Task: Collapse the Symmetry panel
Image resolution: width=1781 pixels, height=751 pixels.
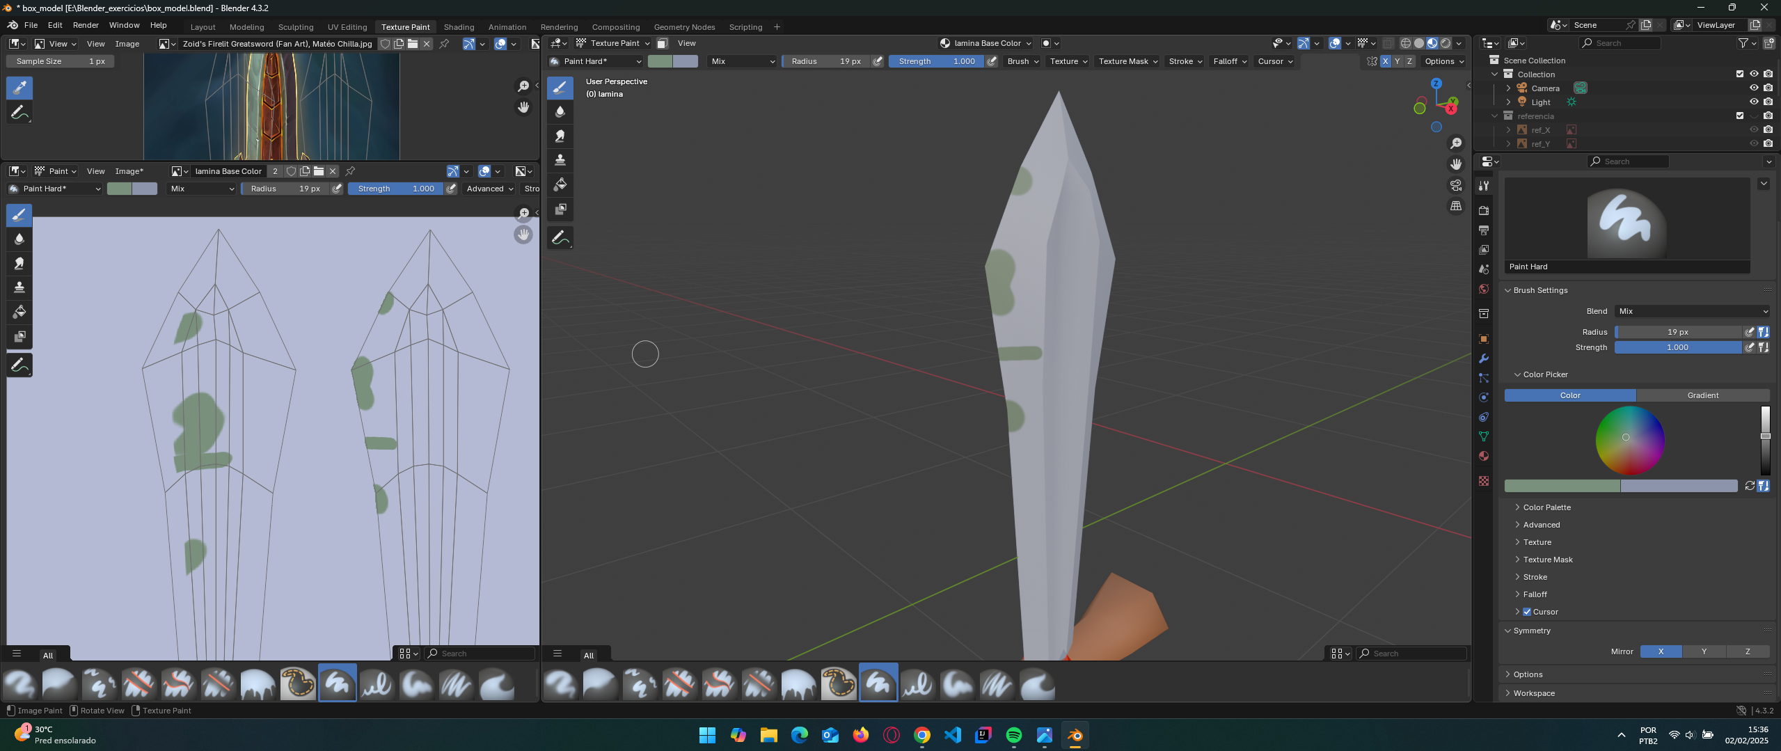Action: pyautogui.click(x=1531, y=631)
